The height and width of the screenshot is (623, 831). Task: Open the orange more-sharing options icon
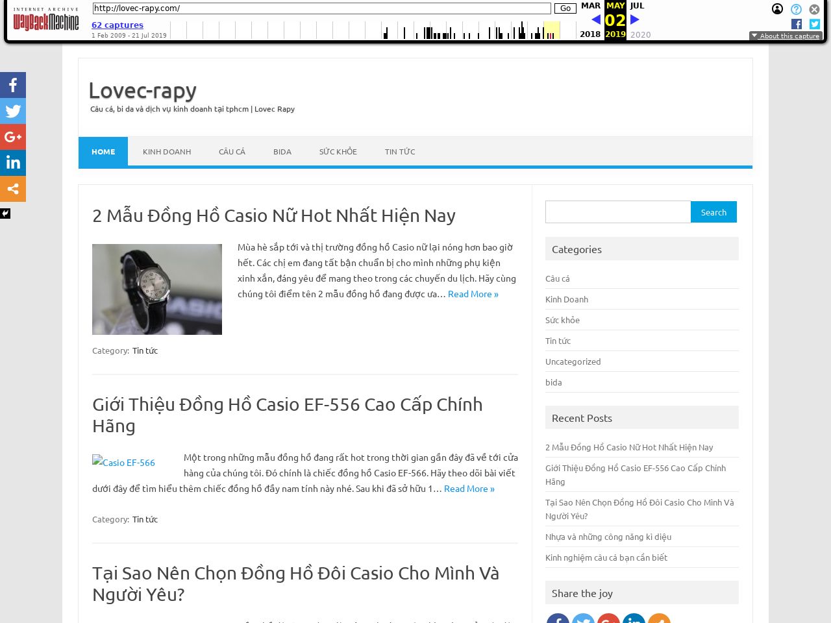(13, 189)
